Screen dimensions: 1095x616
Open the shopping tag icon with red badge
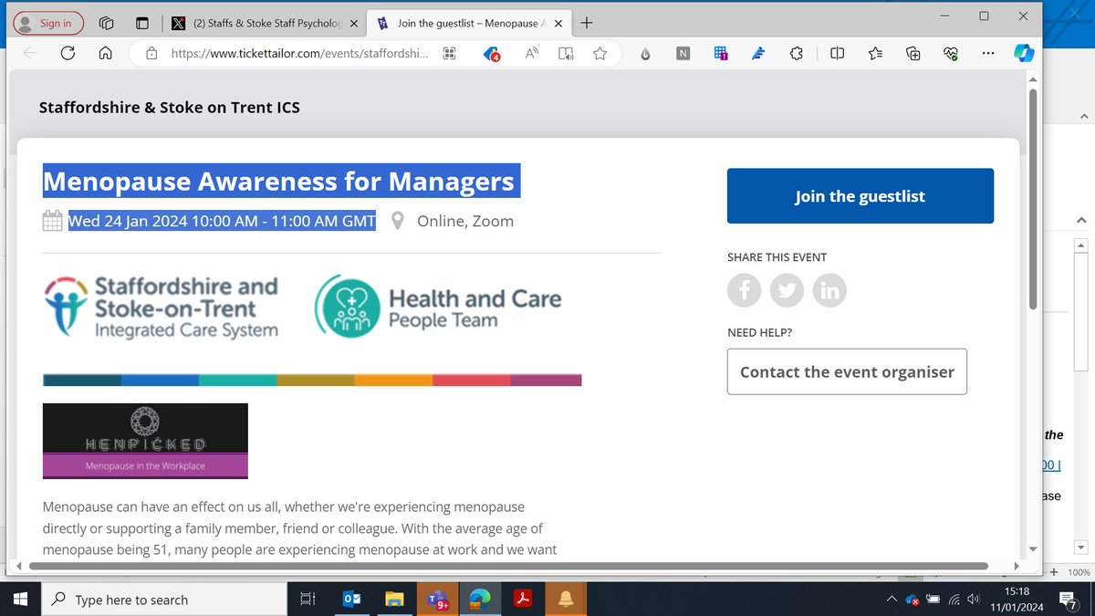pyautogui.click(x=492, y=54)
